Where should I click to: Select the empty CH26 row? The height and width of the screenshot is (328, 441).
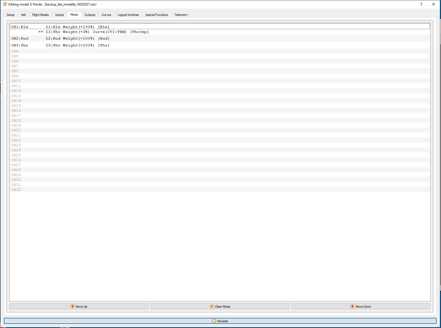coord(220,160)
